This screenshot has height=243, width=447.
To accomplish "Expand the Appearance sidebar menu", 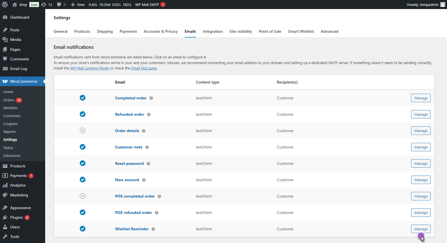I will (x=20, y=208).
